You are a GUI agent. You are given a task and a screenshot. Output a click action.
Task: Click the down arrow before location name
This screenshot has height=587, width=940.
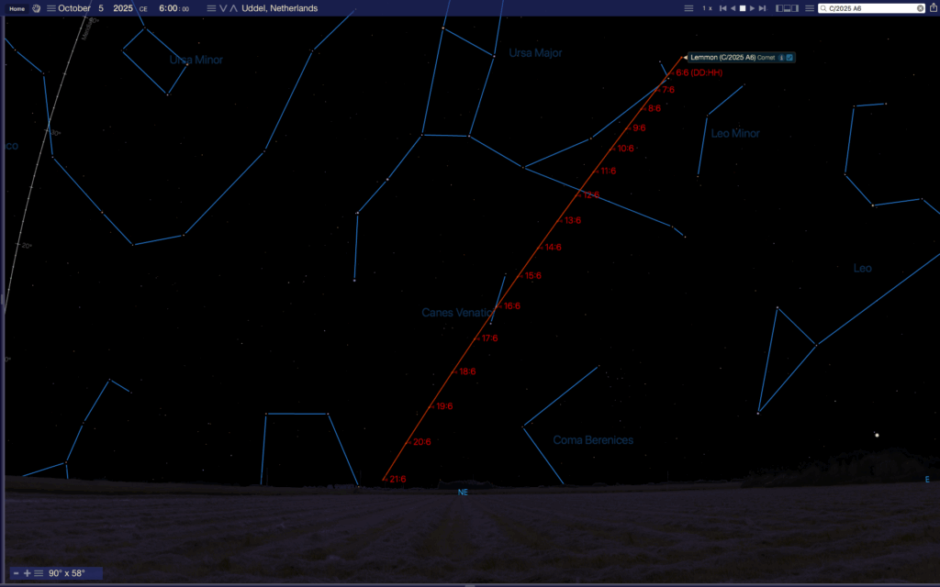[223, 8]
